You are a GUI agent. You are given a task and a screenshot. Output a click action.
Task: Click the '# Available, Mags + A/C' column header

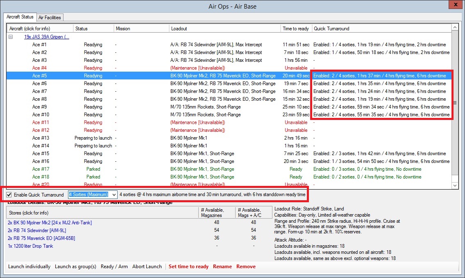click(x=254, y=213)
